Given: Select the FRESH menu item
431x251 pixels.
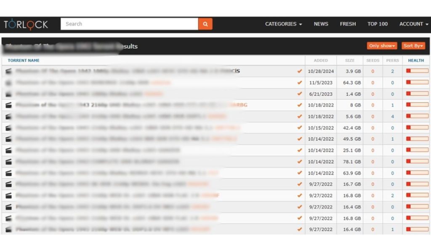Looking at the screenshot, I should (x=348, y=24).
